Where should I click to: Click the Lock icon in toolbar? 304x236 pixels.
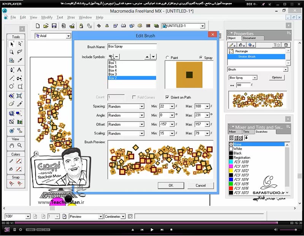81,26
